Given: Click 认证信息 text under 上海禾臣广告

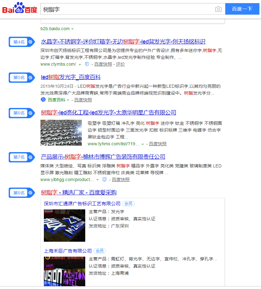Looking at the screenshot, I should click(122, 266).
